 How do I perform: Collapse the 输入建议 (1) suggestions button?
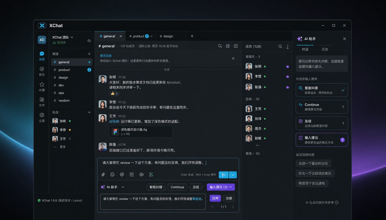pyautogui.click(x=221, y=187)
